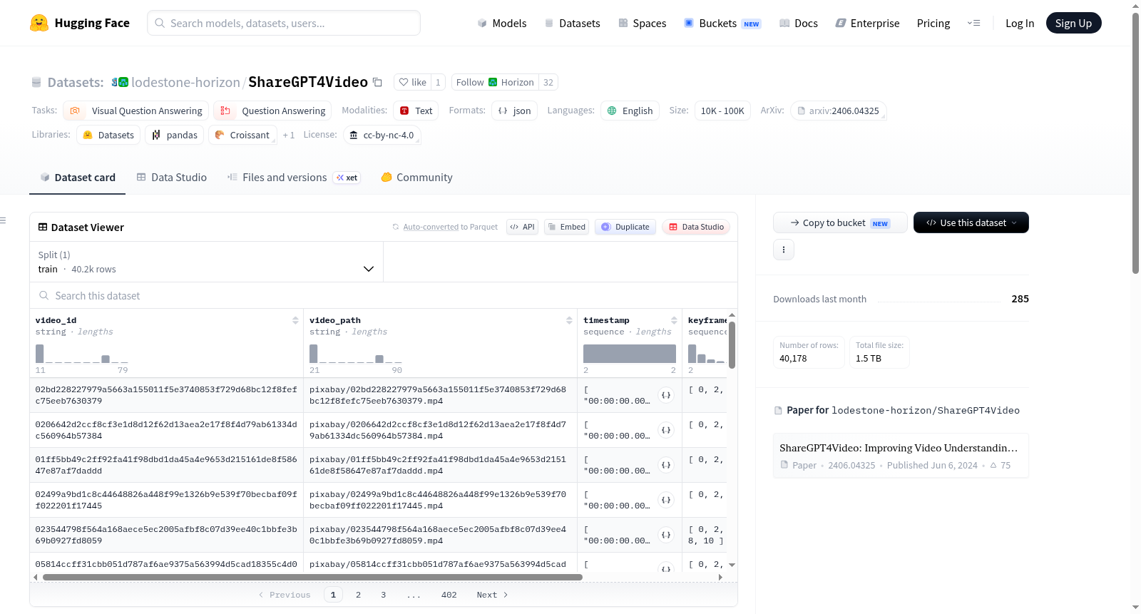Expand timestamp cell for 01ff5bb49c2ff row
1141x614 pixels.
pyautogui.click(x=666, y=465)
